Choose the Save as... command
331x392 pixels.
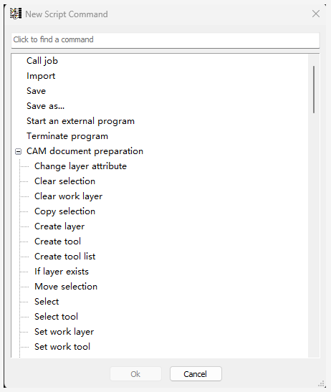point(46,106)
